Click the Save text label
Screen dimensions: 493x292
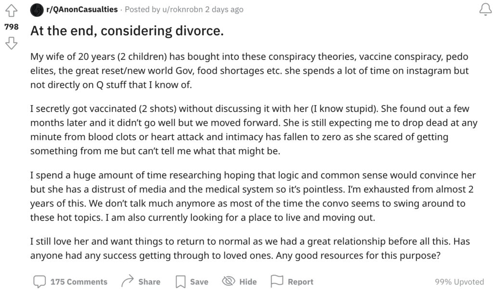tap(199, 282)
